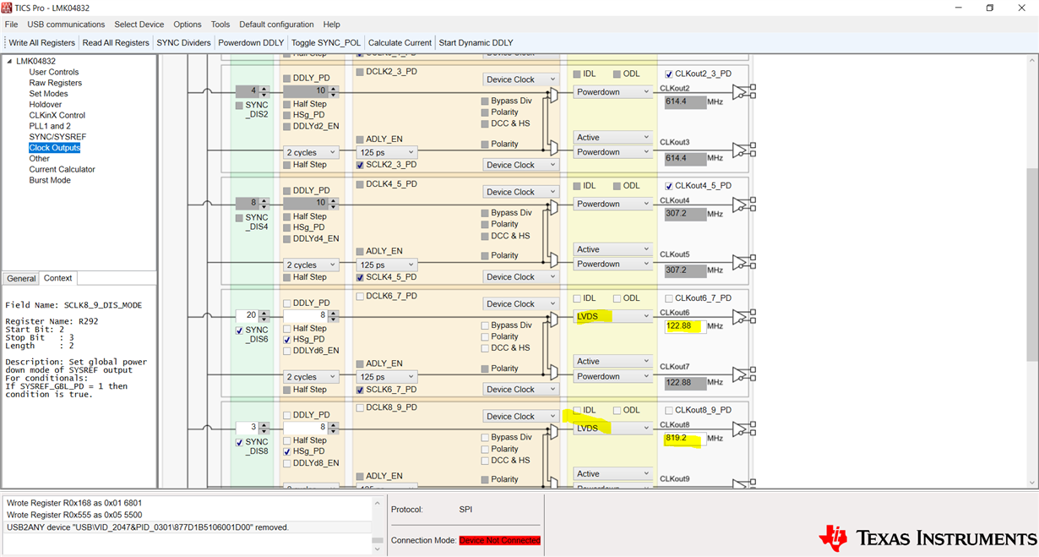Image resolution: width=1039 pixels, height=557 pixels.
Task: Click the CLKout8 output buffer triangle symbol
Action: click(x=741, y=429)
